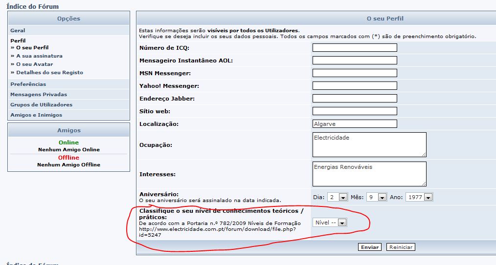Click the Número de ICQ input field
496x265 pixels.
click(354, 48)
